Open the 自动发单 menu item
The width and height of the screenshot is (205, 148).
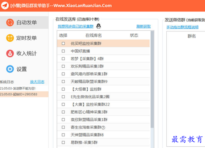[x=24, y=22]
